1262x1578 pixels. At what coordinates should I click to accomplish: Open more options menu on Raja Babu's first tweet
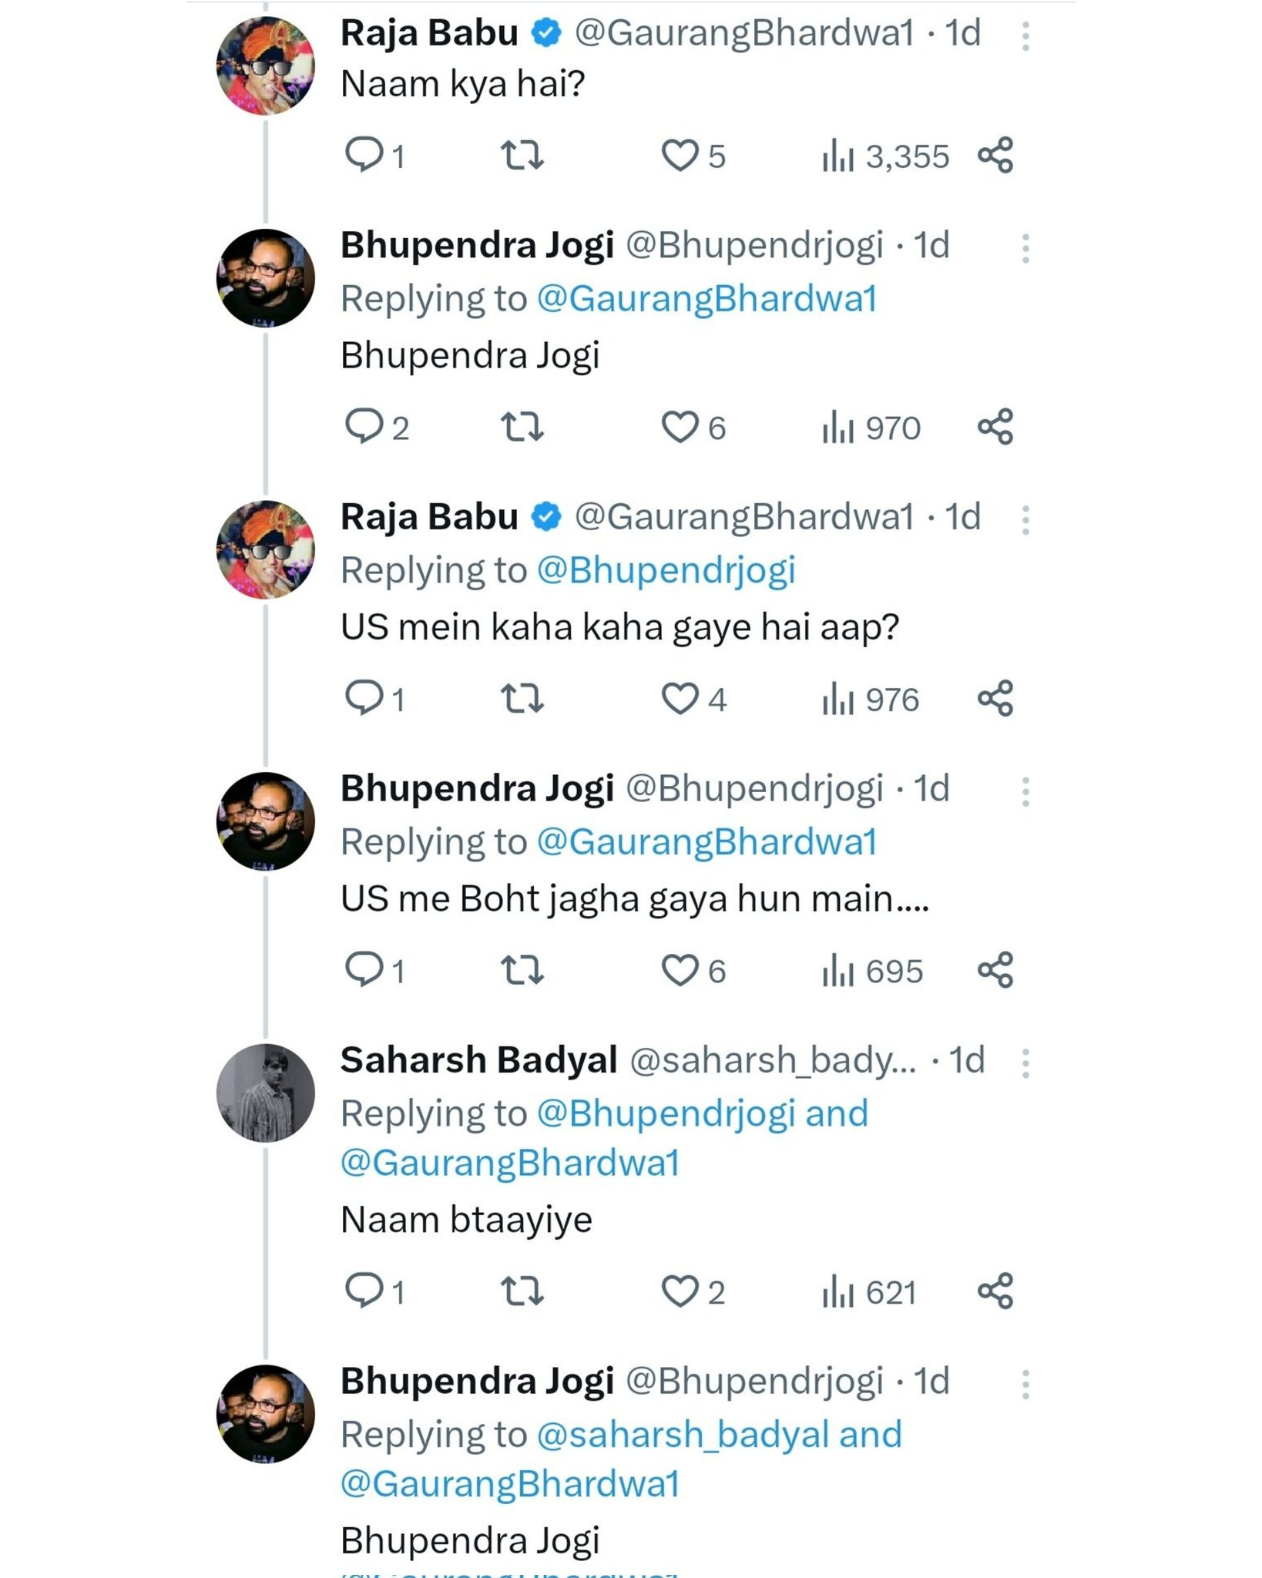pyautogui.click(x=1025, y=36)
